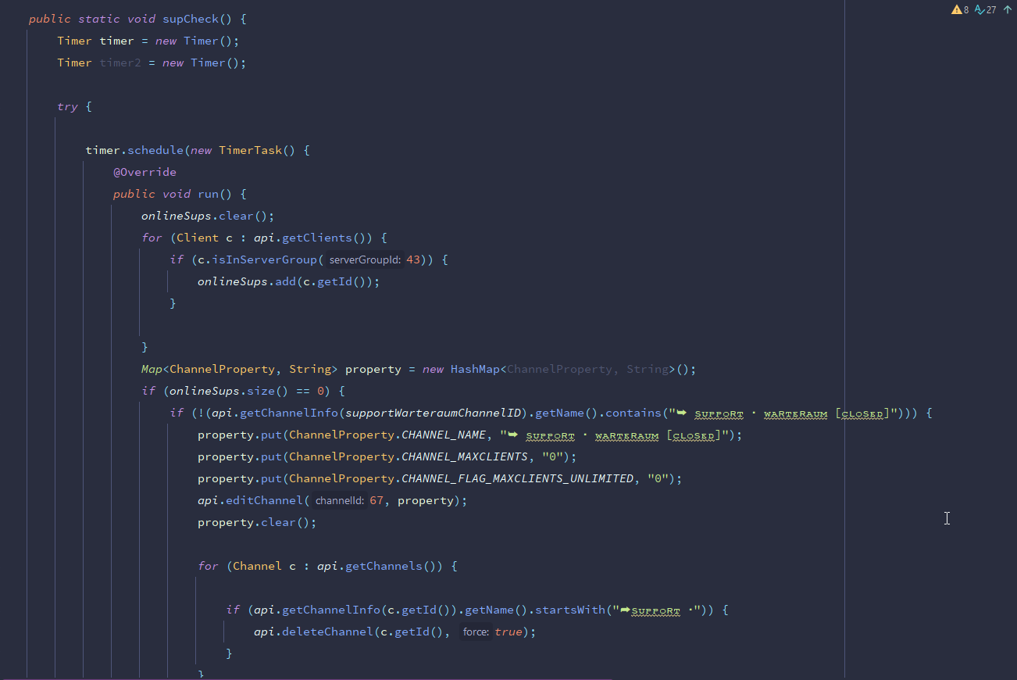The width and height of the screenshot is (1017, 680).
Task: Click the @Override annotation
Action: click(145, 172)
